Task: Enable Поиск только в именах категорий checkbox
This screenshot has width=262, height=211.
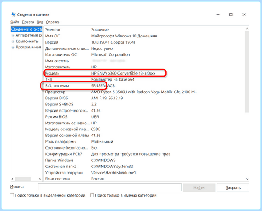Action: click(92, 195)
